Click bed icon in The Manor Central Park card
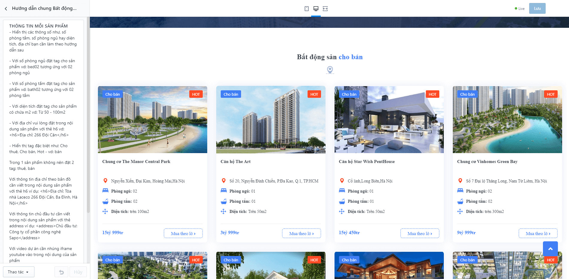 [x=105, y=191]
